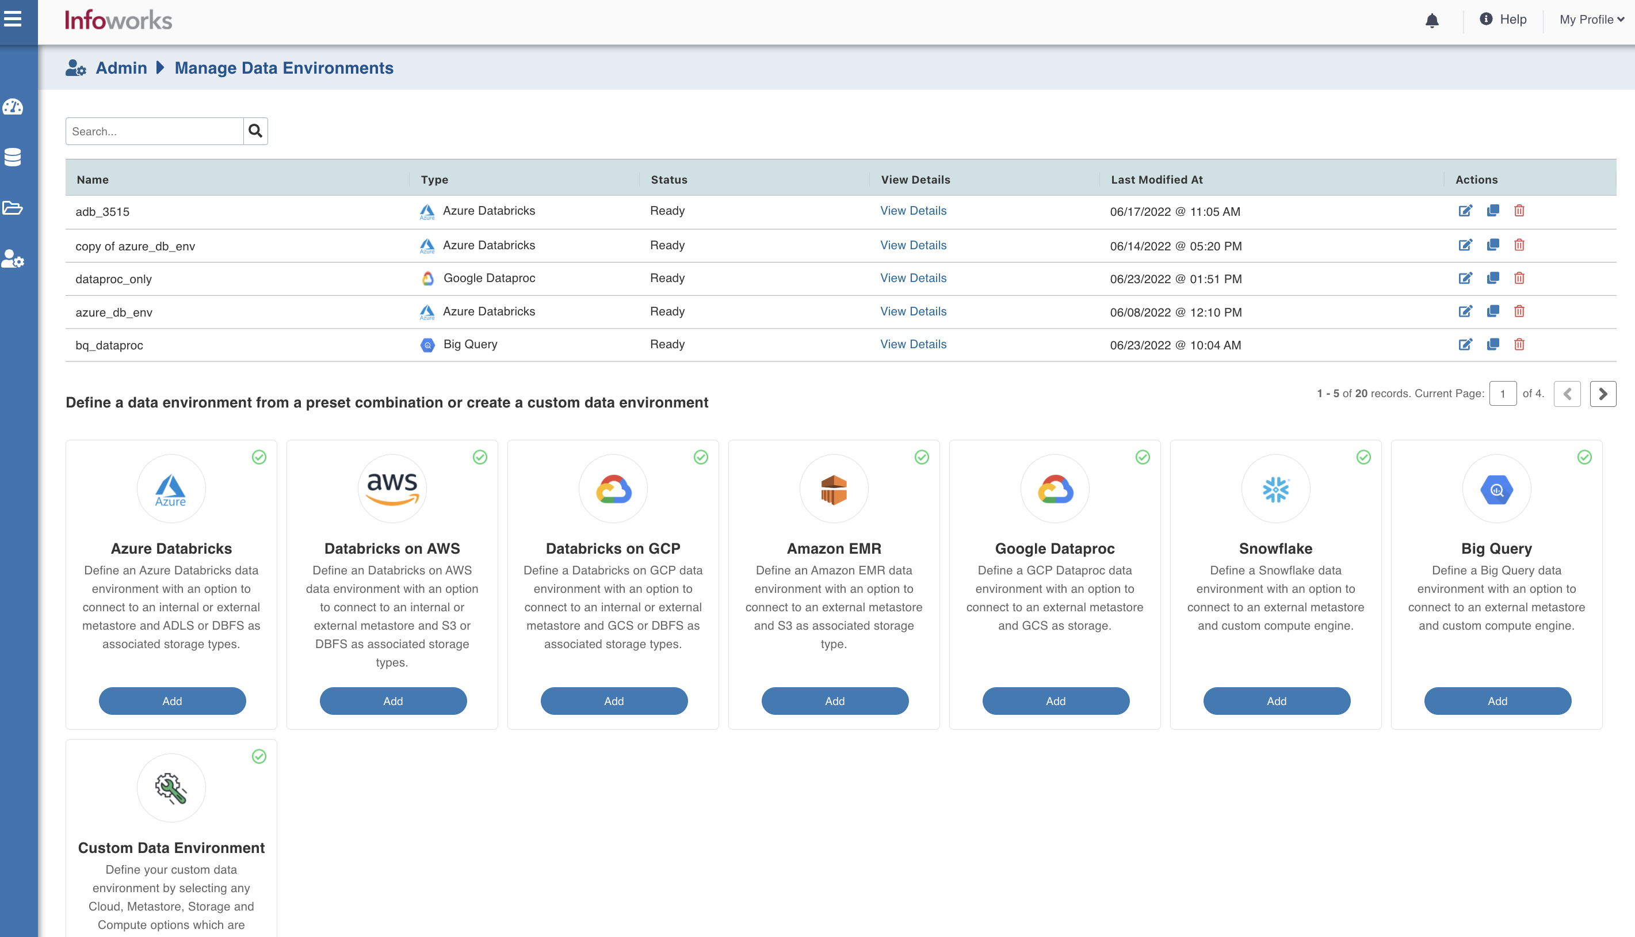Screen dimensions: 1635x937
Task: Click the current page number field
Action: coord(1503,394)
